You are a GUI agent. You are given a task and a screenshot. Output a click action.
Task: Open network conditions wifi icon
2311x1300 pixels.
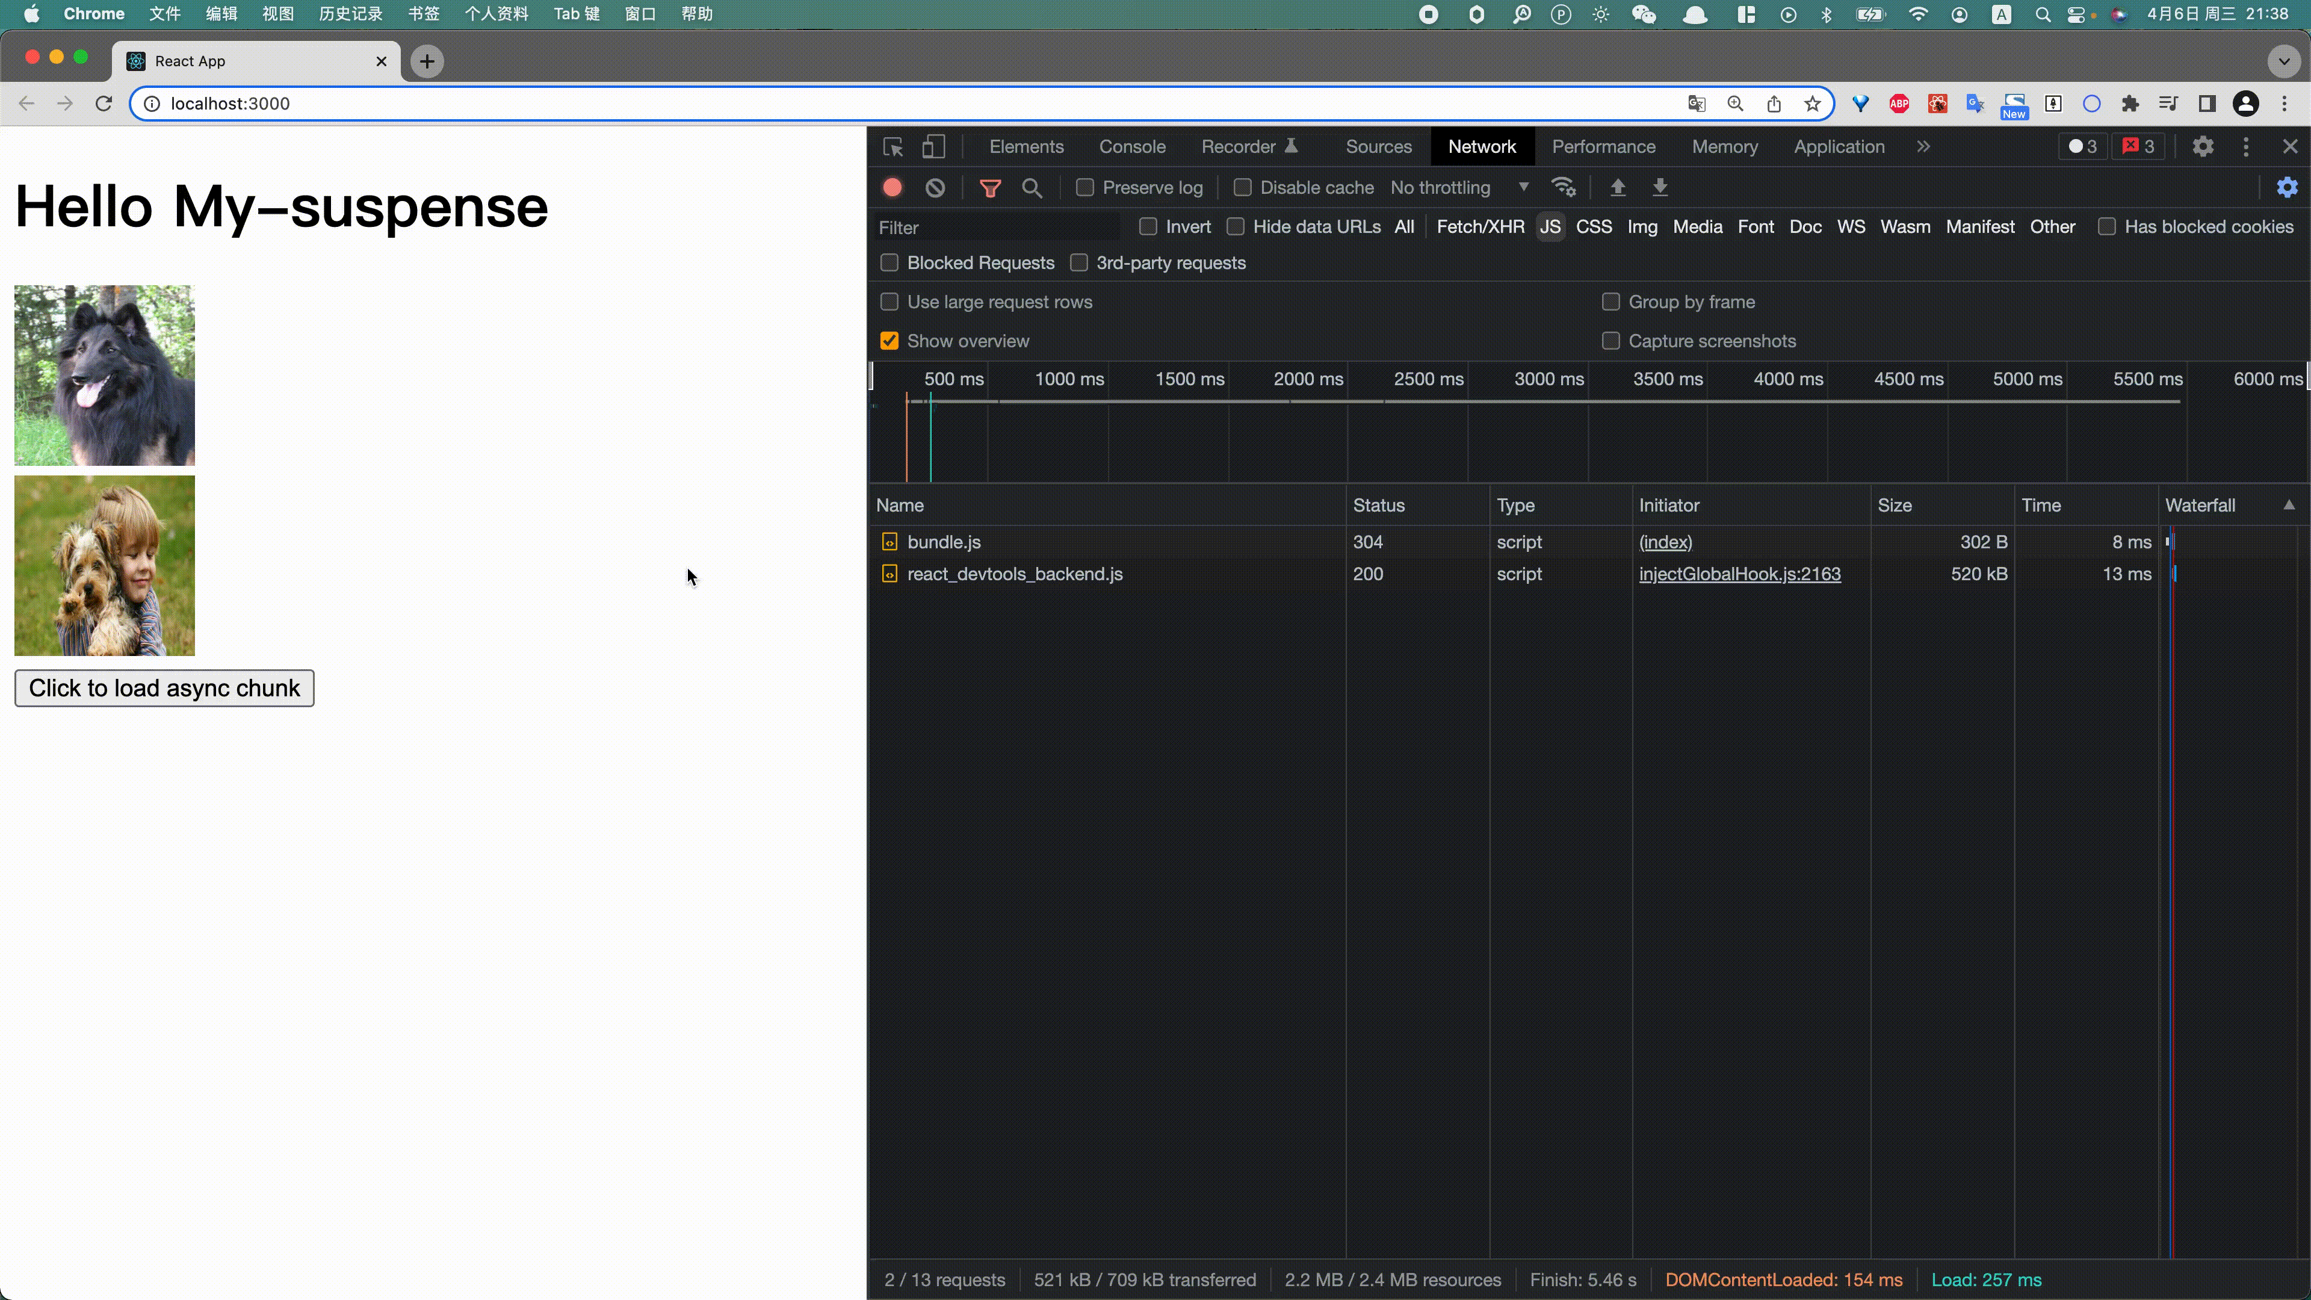pyautogui.click(x=1564, y=188)
